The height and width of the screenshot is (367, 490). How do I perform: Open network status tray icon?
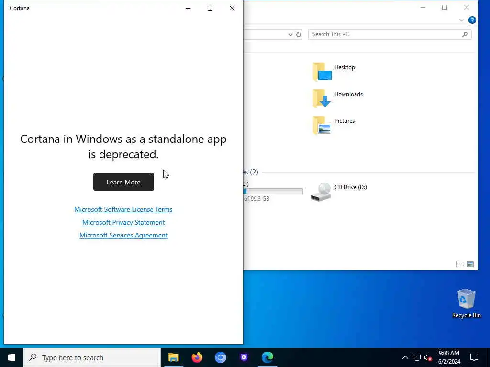pyautogui.click(x=417, y=357)
